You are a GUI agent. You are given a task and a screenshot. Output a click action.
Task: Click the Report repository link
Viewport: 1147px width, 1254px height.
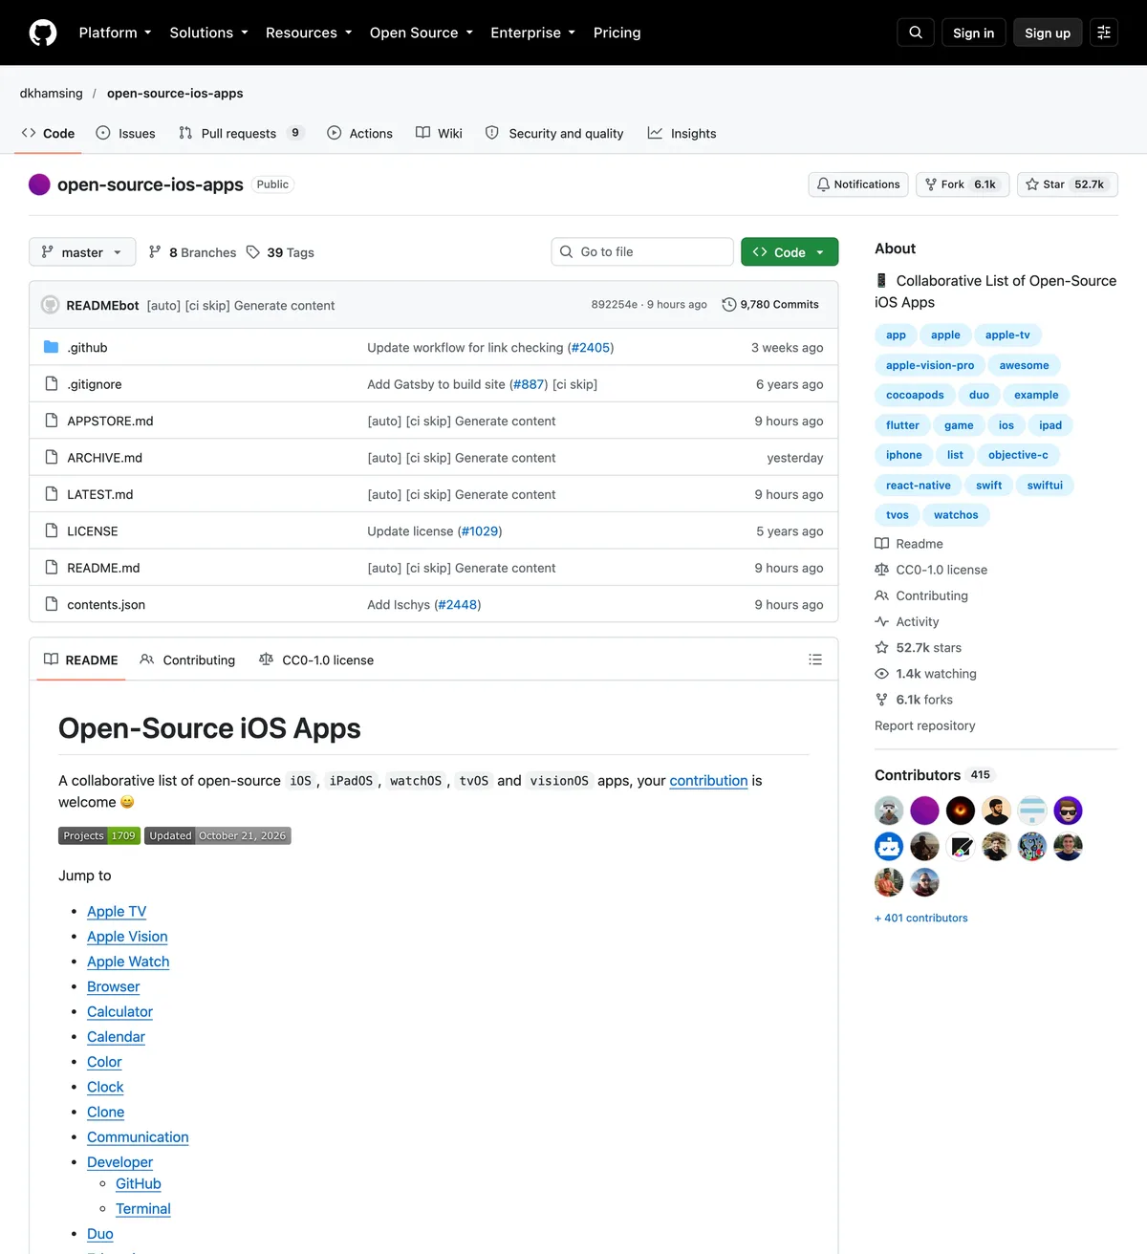(924, 725)
